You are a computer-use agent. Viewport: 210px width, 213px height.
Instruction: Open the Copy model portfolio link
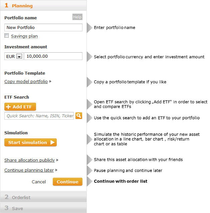[26, 81]
